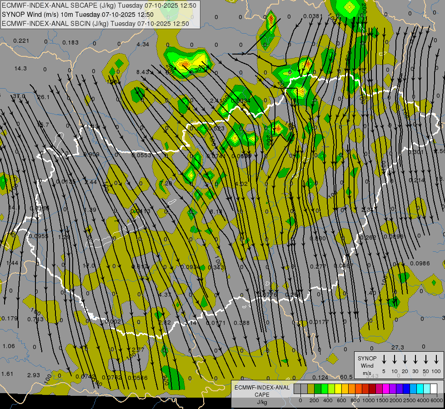Select the SBCIN header line
This screenshot has width=445, height=409.
(95, 24)
